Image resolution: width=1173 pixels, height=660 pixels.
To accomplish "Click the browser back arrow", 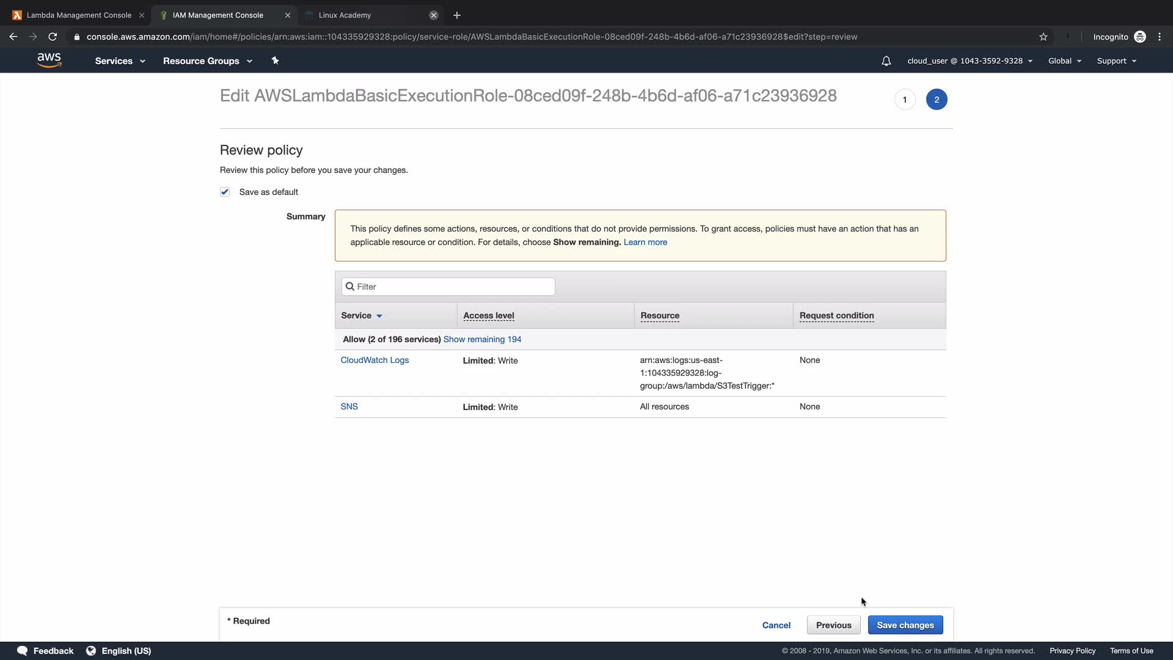I will point(13,37).
